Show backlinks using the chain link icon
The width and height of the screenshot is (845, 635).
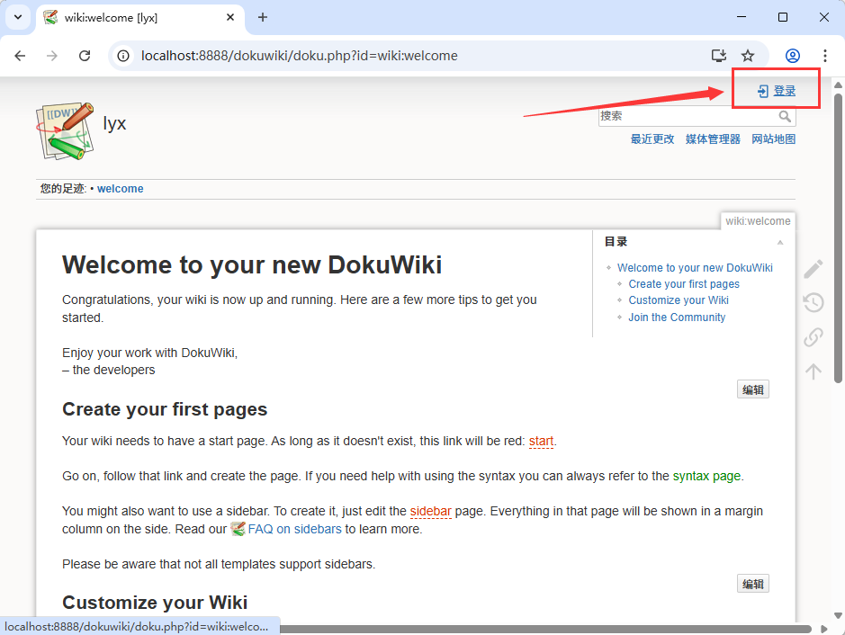[813, 336]
